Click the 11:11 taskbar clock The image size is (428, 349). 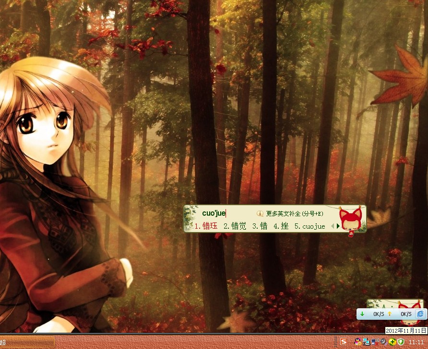[x=416, y=342]
